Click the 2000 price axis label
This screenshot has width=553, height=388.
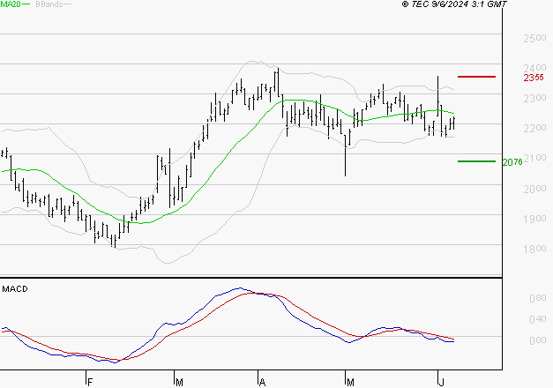pyautogui.click(x=534, y=189)
